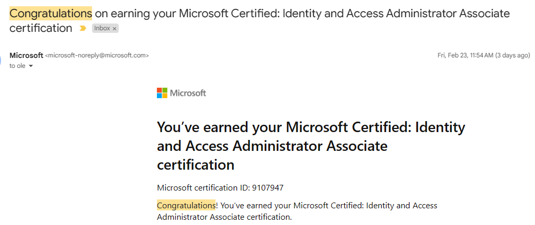This screenshot has width=535, height=225.
Task: Click highlighted 'Congratulations' in the body paragraph
Action: 186,206
